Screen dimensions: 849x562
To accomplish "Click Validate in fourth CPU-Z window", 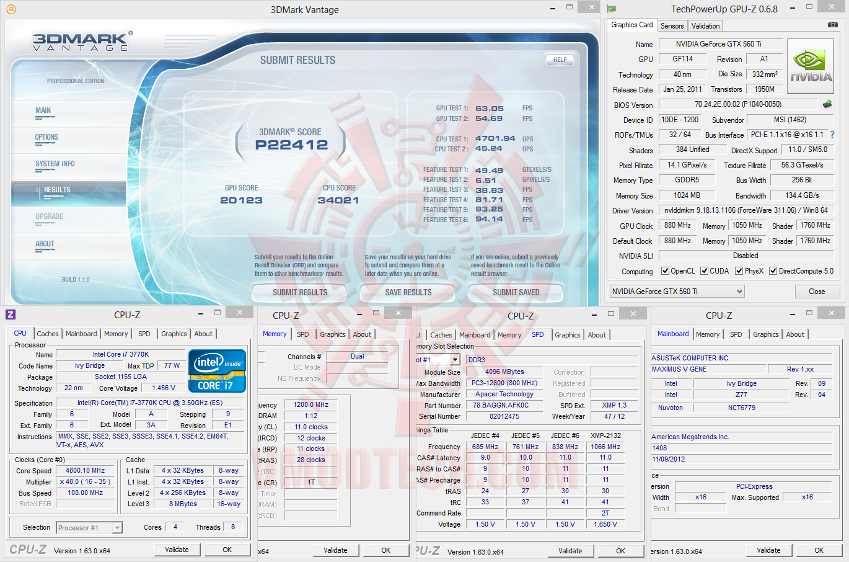I will point(768,550).
